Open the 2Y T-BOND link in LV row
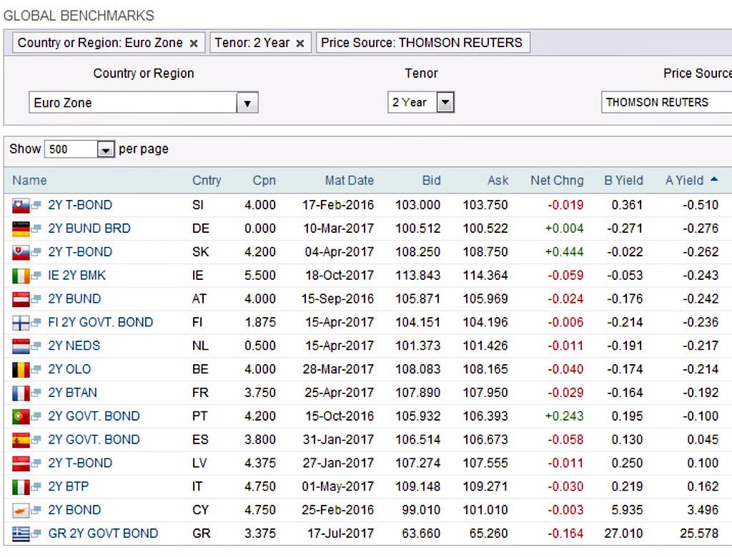This screenshot has width=732, height=557. pos(80,463)
